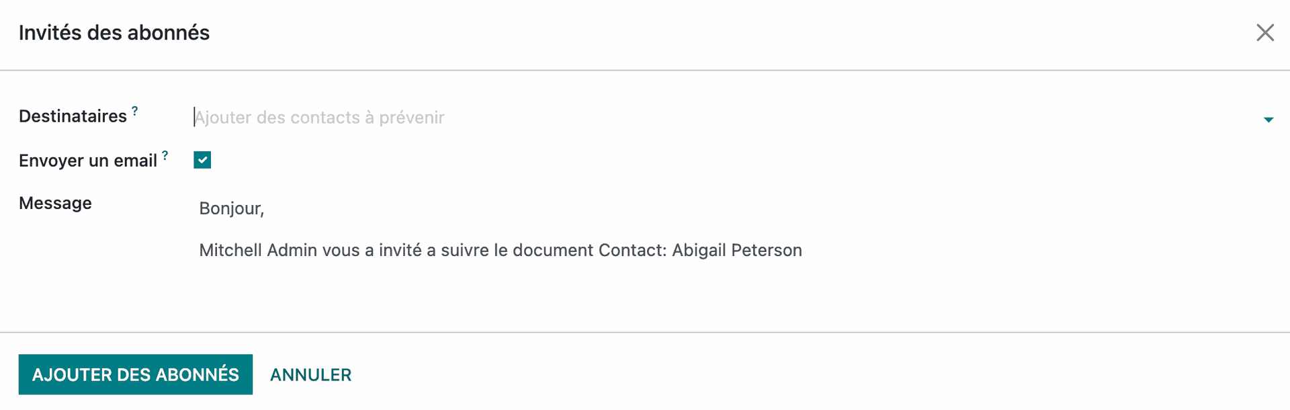Viewport: 1290px width, 410px height.
Task: Select the dialog title Invités des abonnés
Action: (114, 32)
